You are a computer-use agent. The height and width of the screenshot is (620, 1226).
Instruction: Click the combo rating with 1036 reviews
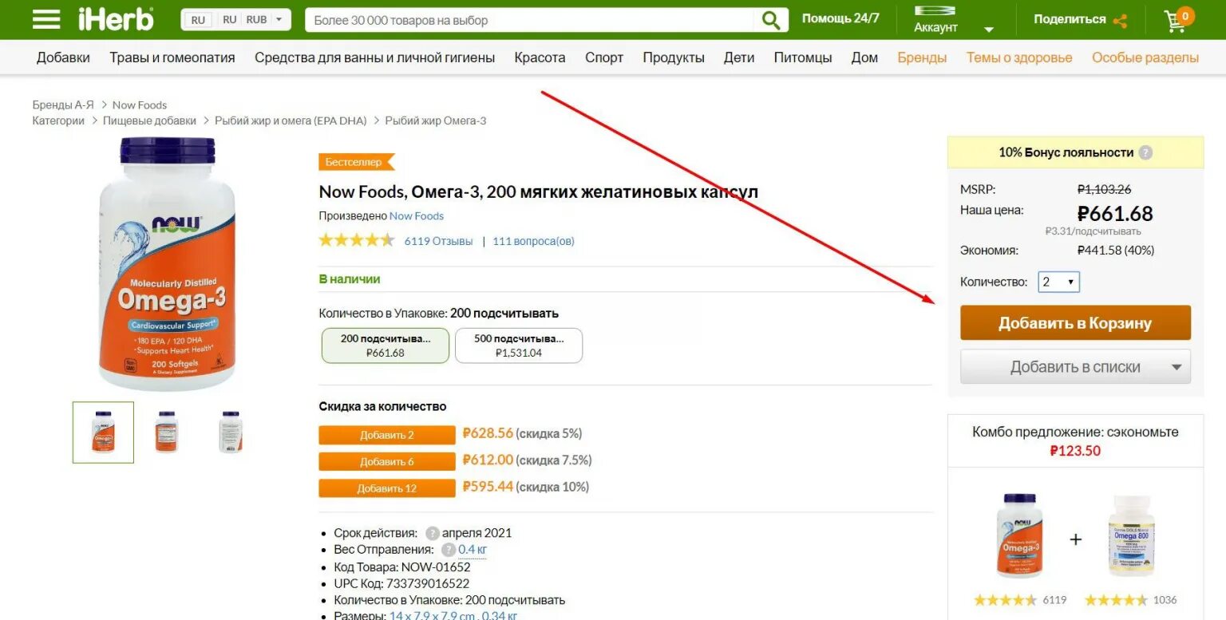pos(1130,600)
